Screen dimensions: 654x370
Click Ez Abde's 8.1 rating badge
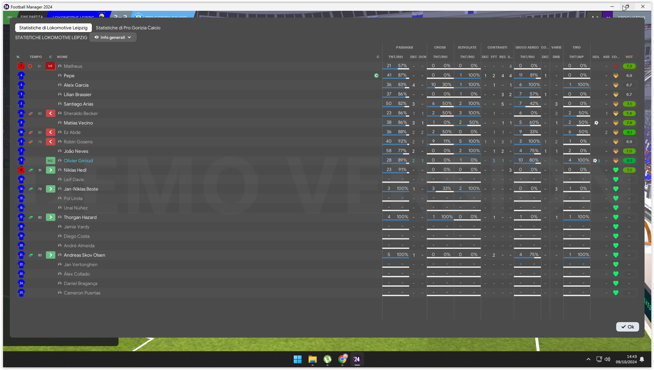[x=629, y=132]
